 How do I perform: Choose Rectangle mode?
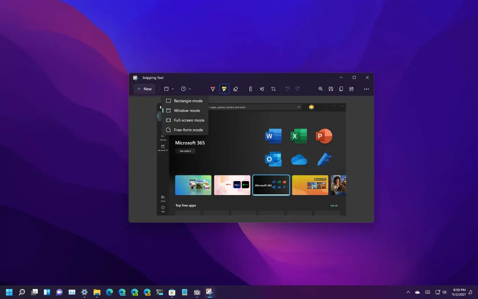click(x=185, y=101)
